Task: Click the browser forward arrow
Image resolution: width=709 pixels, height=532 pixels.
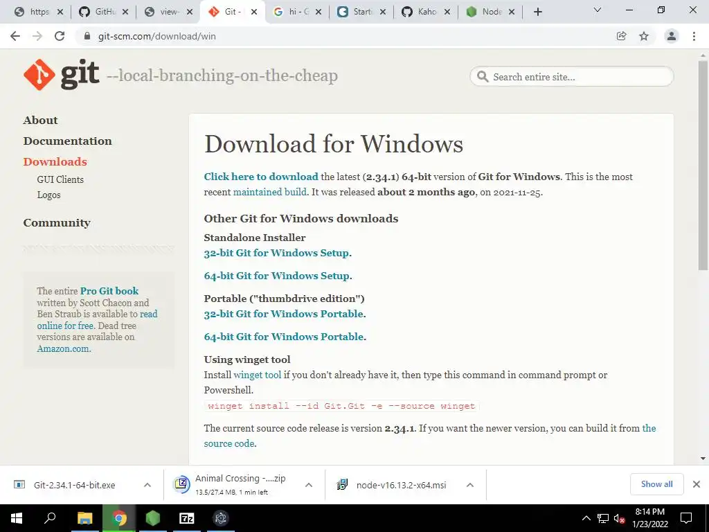Action: [37, 36]
